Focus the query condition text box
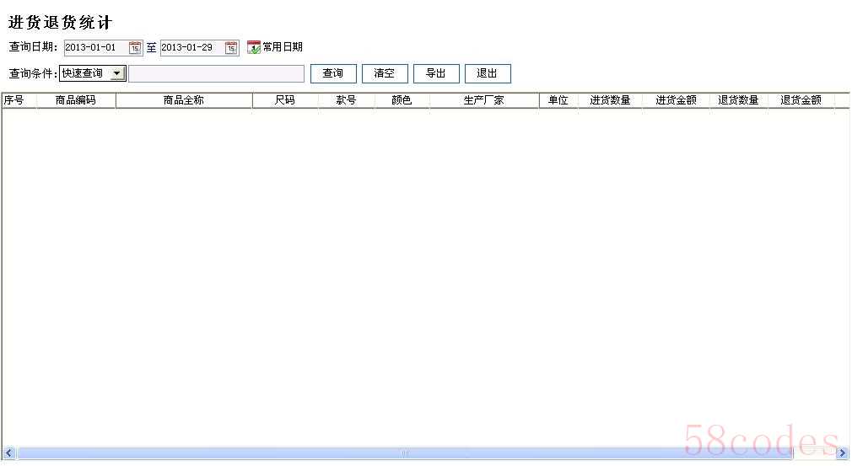The image size is (852, 466). click(216, 74)
